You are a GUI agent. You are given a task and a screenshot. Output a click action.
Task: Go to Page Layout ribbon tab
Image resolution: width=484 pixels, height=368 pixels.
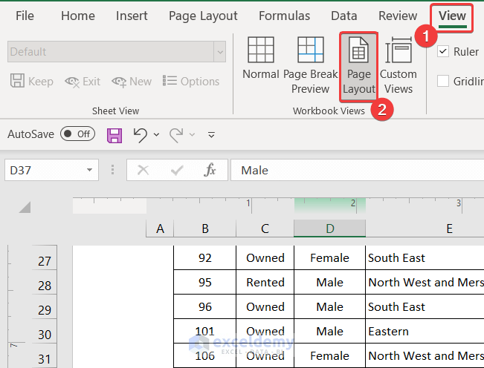(203, 16)
